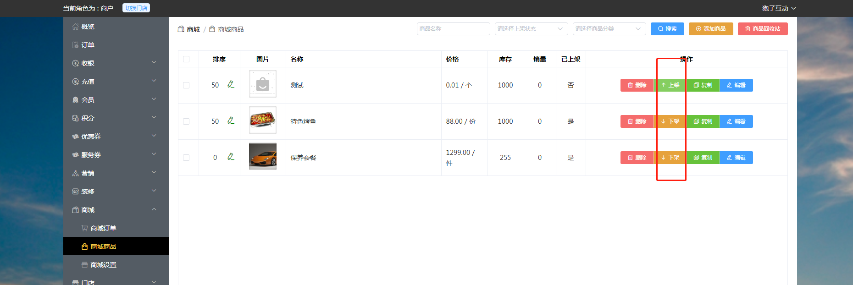Open the 请选择商品分类 dropdown
This screenshot has height=285, width=853.
click(609, 29)
